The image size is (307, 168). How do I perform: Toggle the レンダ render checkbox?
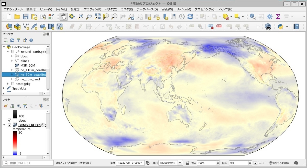255,163
